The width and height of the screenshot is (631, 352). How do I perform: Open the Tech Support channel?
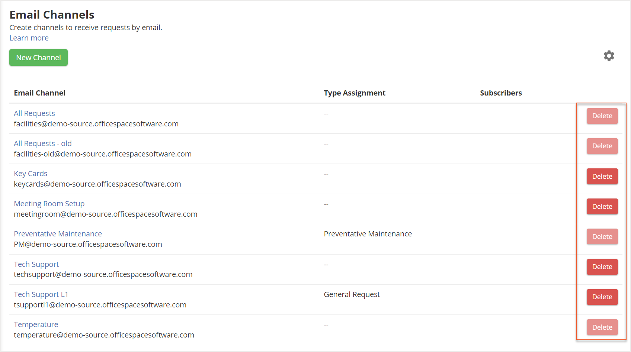pos(36,264)
